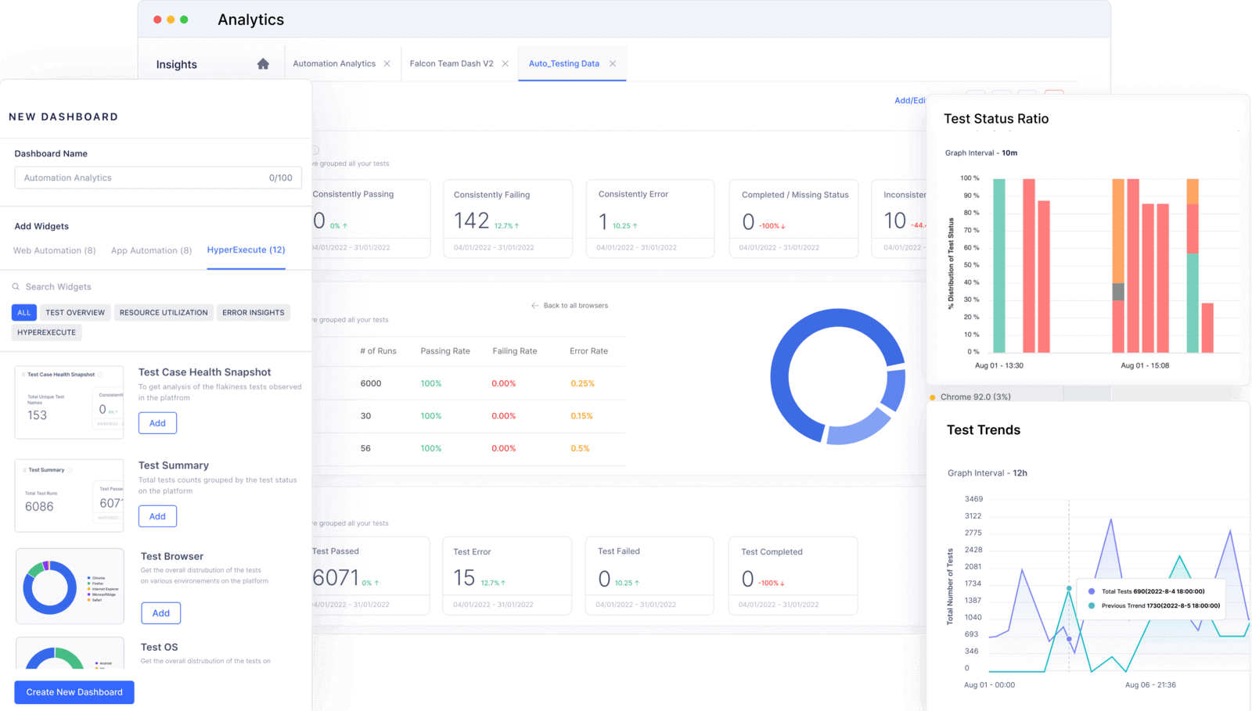Switch to Automation Analytics tab
The width and height of the screenshot is (1252, 711).
334,63
